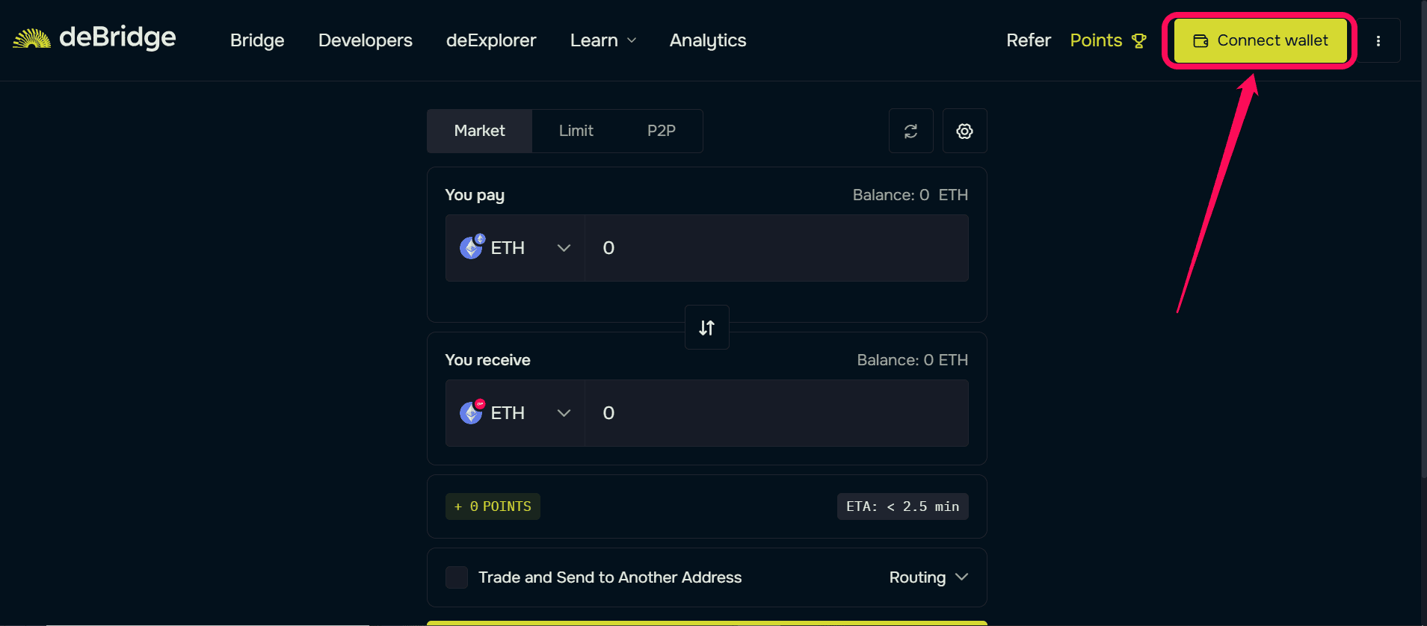Switch to the Limit tab
This screenshot has width=1427, height=626.
[576, 131]
